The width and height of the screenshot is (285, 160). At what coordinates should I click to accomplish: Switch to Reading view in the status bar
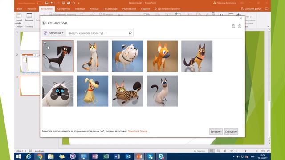tap(225, 151)
